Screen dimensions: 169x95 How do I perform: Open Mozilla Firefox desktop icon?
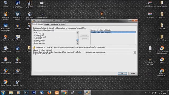click(x=6, y=72)
